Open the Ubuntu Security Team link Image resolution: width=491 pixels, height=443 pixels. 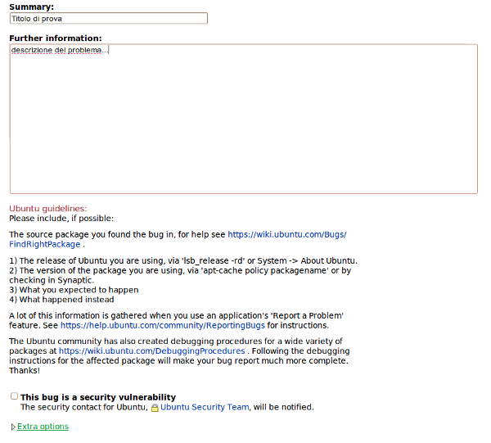(205, 407)
